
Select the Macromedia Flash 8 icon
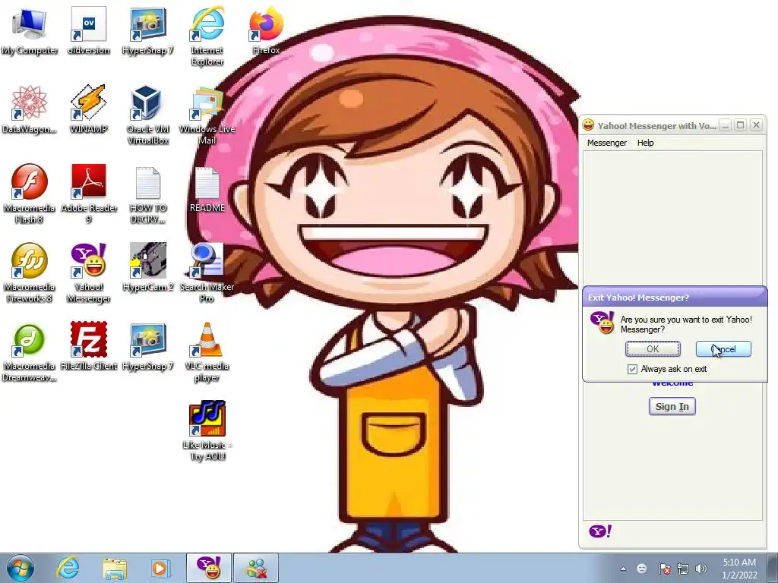(x=30, y=194)
